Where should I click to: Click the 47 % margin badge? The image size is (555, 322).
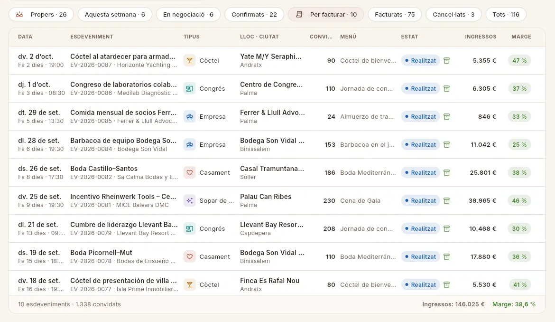[x=519, y=61]
